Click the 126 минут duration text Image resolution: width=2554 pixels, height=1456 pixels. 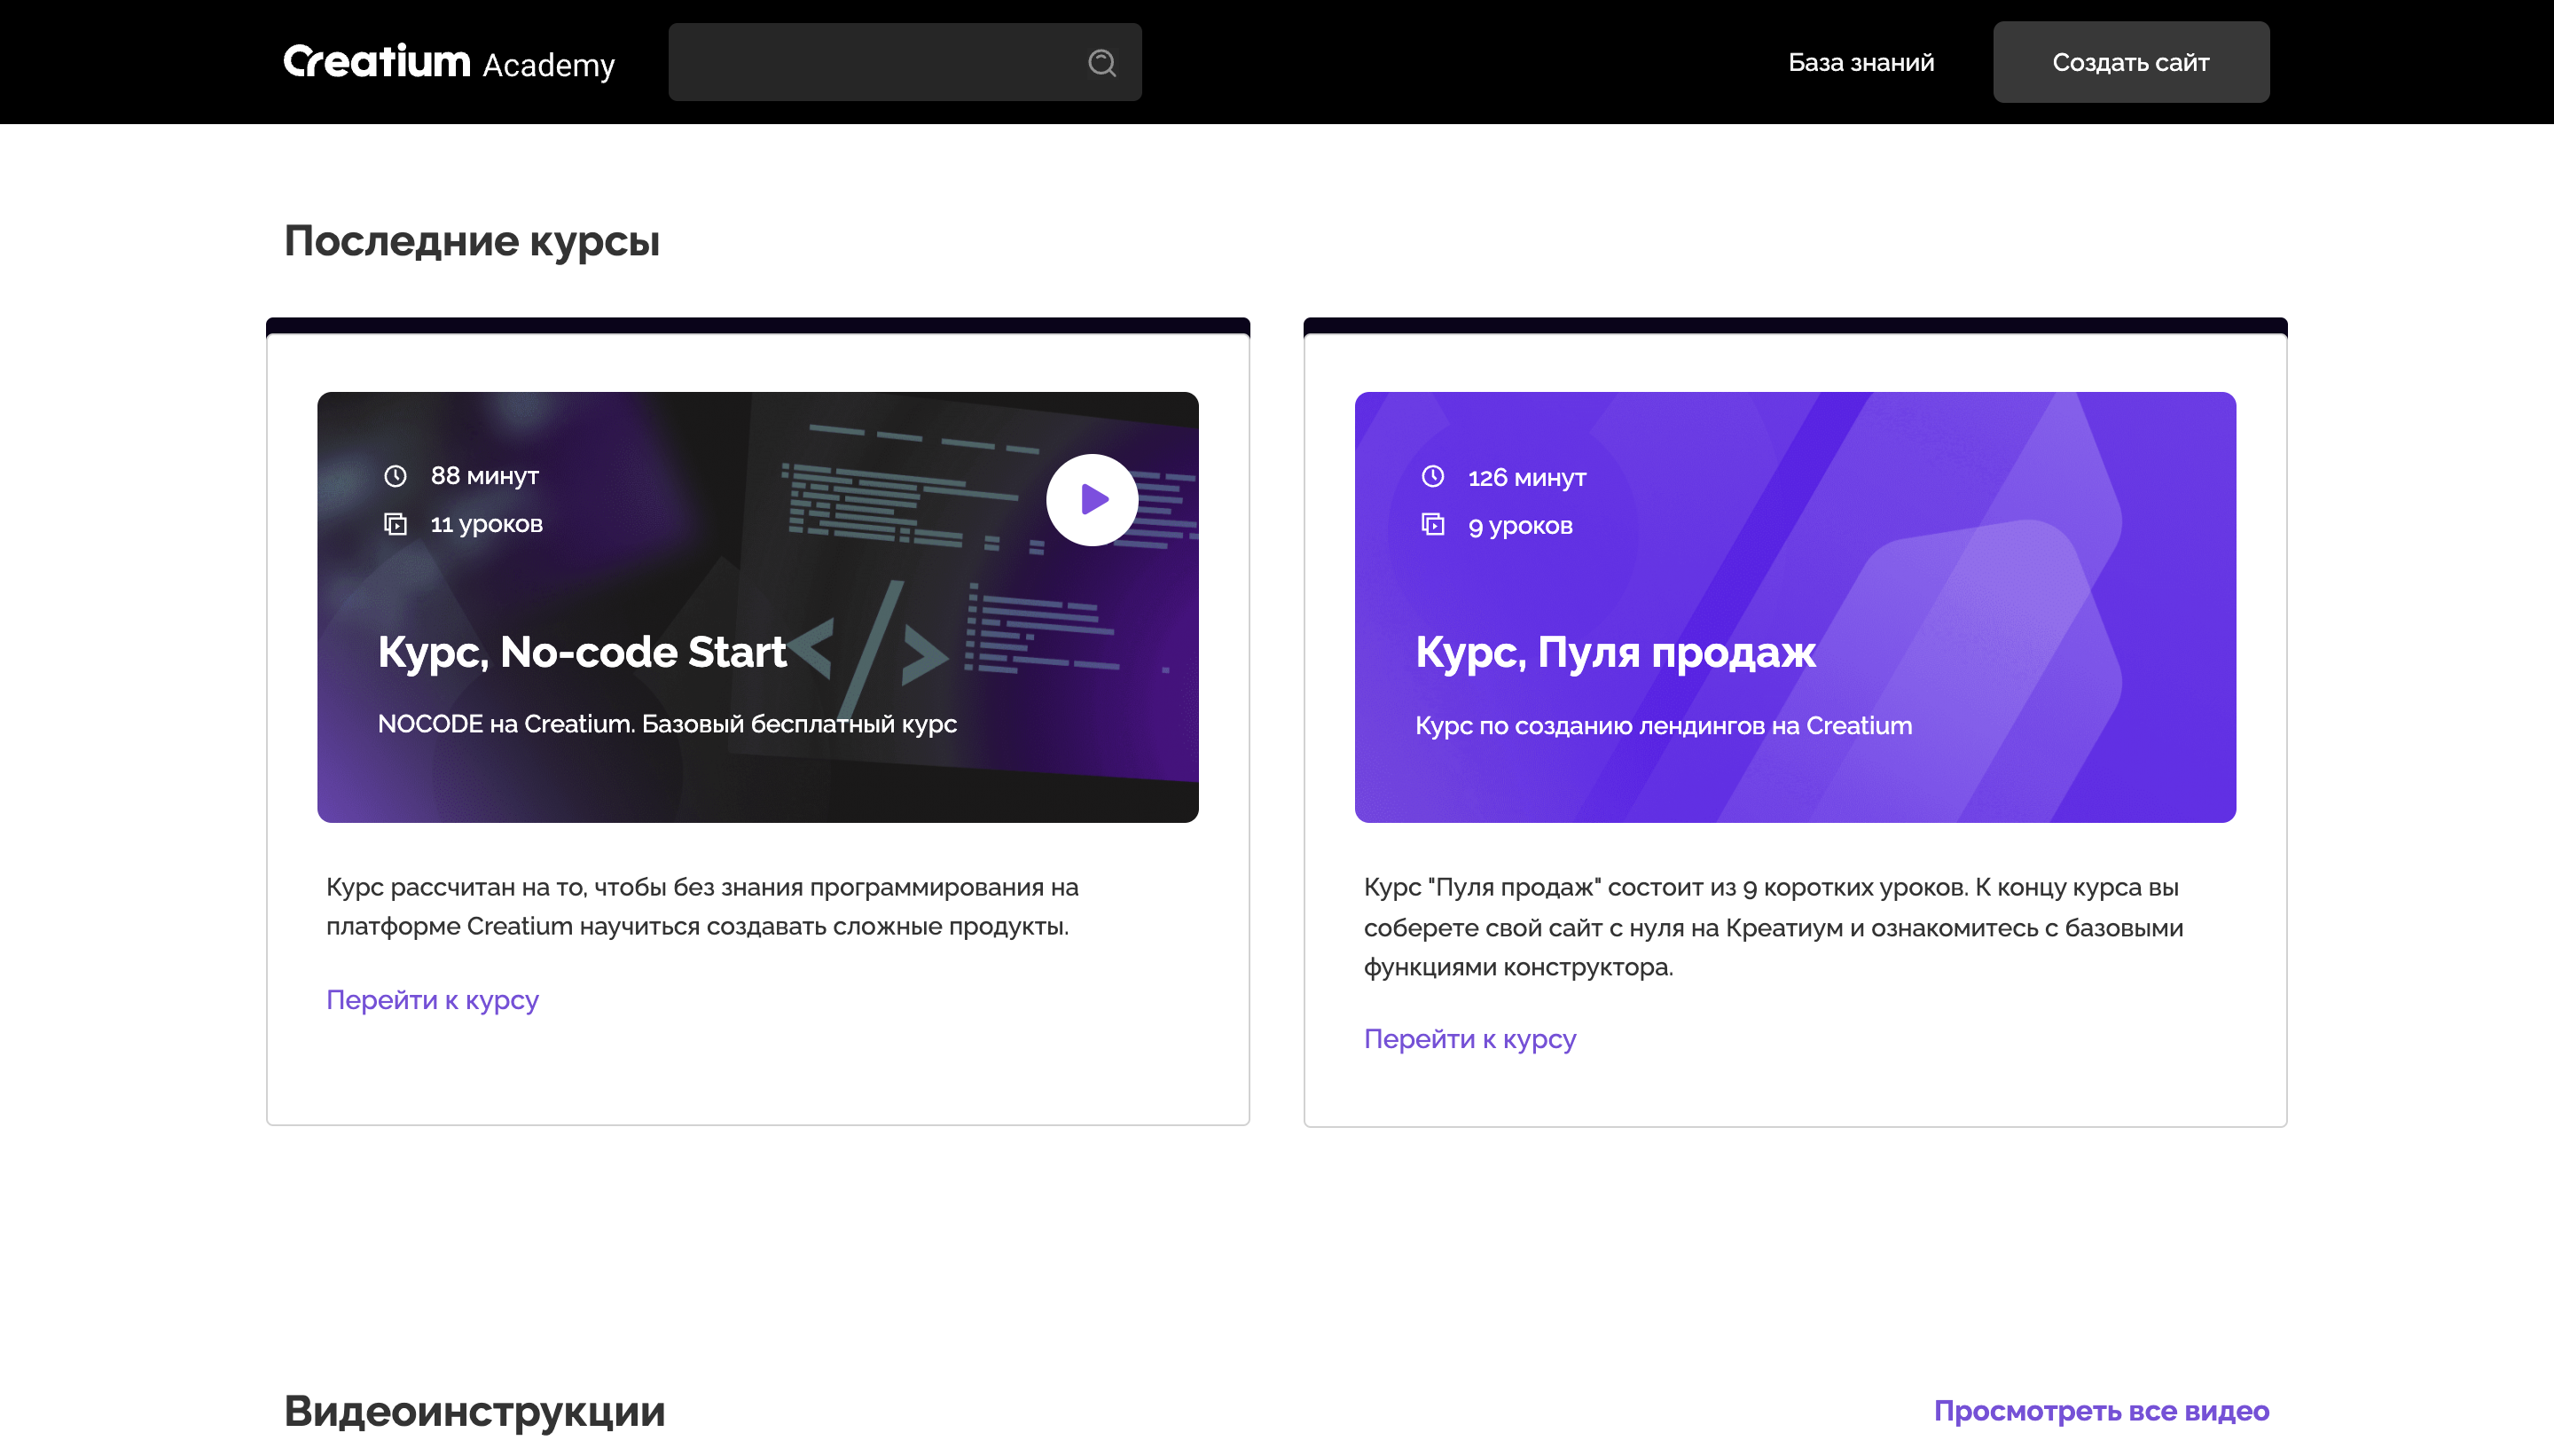click(x=1527, y=477)
